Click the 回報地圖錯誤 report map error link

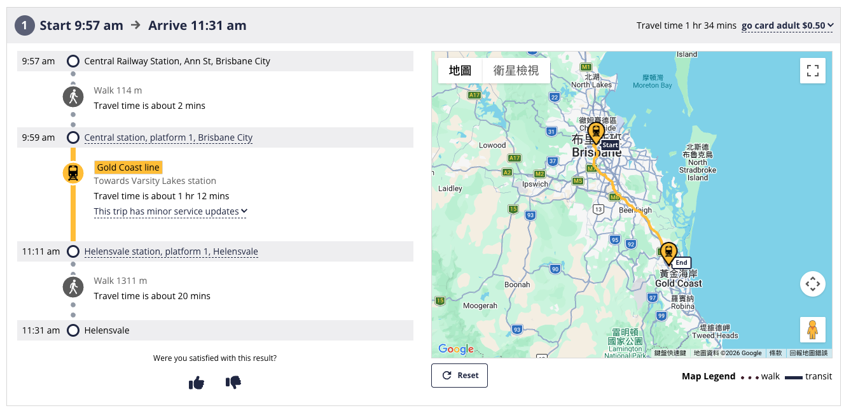[808, 353]
